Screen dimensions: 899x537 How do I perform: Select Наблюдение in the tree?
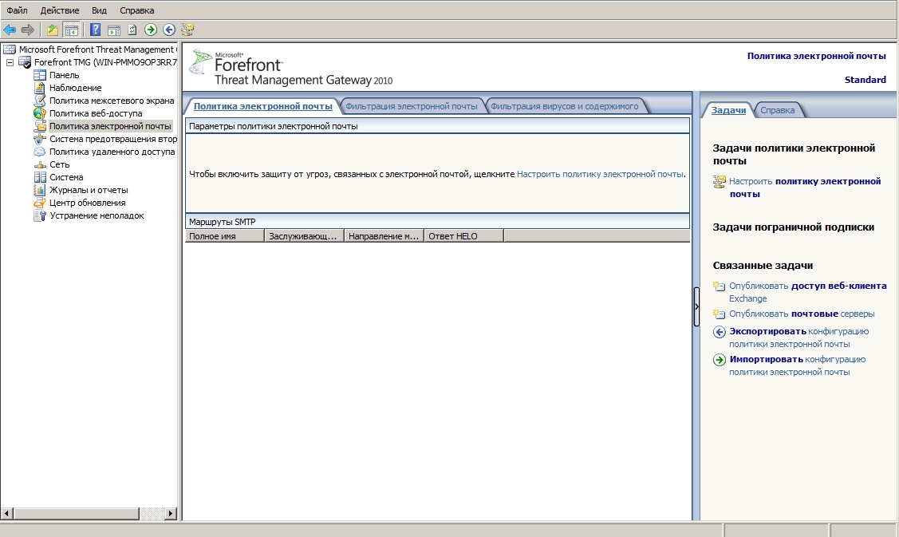[75, 88]
